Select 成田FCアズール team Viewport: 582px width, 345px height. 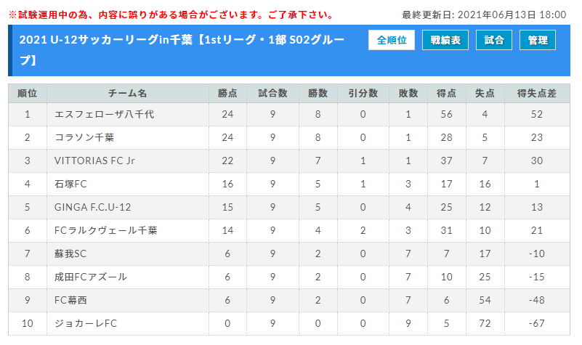(91, 277)
